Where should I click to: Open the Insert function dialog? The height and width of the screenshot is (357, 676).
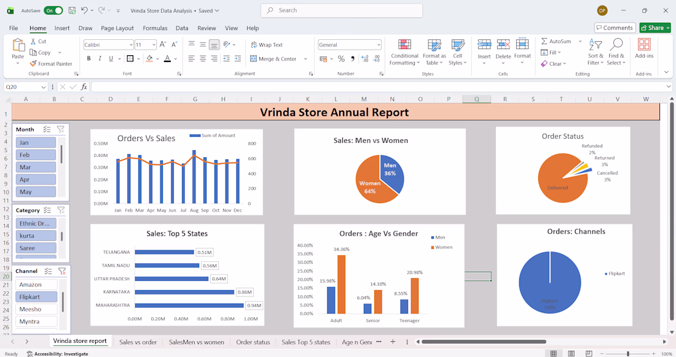(84, 87)
